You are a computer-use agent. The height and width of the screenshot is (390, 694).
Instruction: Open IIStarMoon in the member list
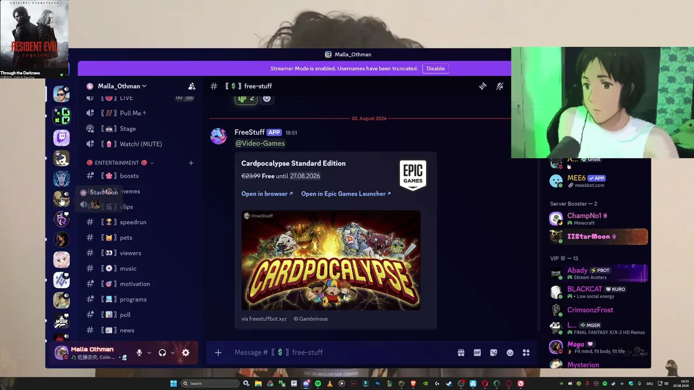[x=599, y=237]
